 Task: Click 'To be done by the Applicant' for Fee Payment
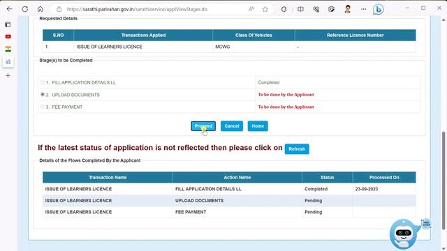[286, 107]
